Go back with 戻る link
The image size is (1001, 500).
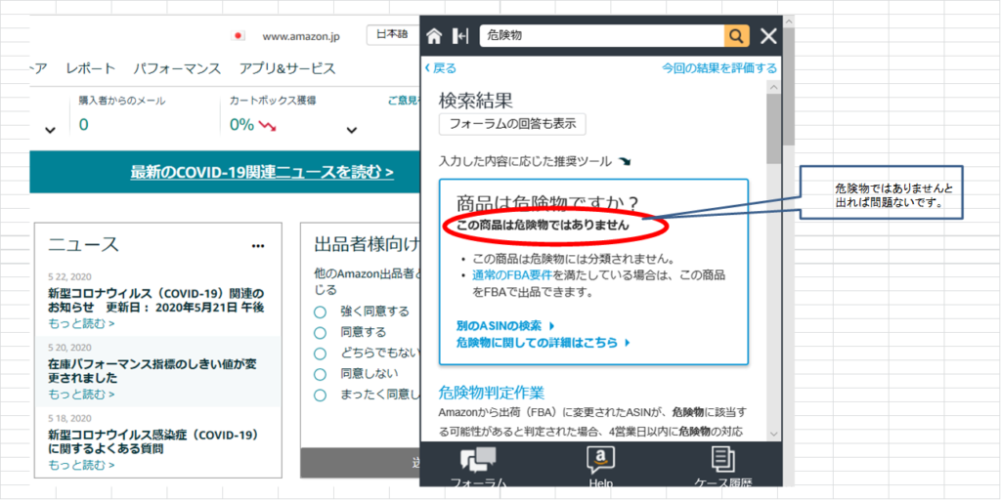441,68
